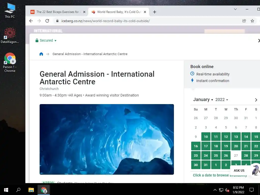The width and height of the screenshot is (260, 195).
Task: Select January 14 in calendar
Action: 246,137
